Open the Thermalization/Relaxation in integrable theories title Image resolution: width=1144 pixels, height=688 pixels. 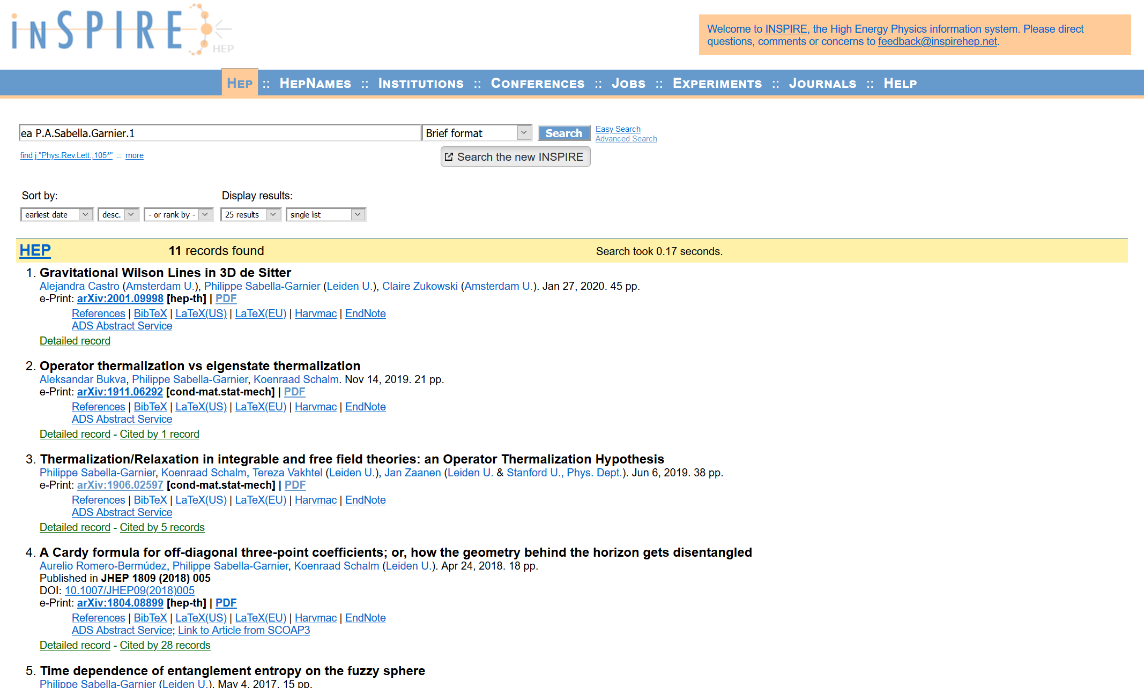click(x=352, y=459)
